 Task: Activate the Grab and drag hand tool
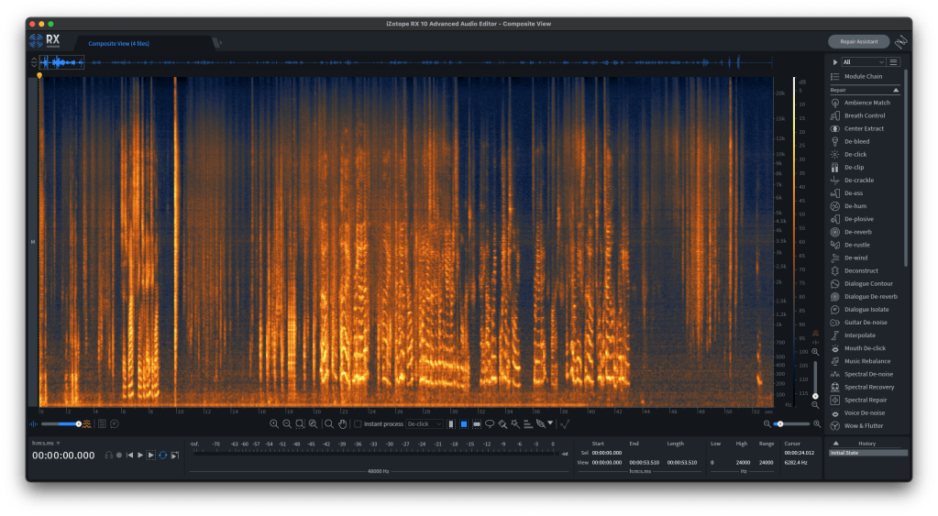[343, 423]
